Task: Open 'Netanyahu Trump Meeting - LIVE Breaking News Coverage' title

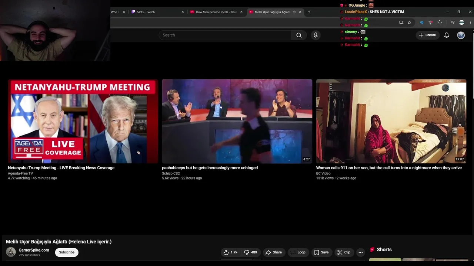Action: coord(61,168)
